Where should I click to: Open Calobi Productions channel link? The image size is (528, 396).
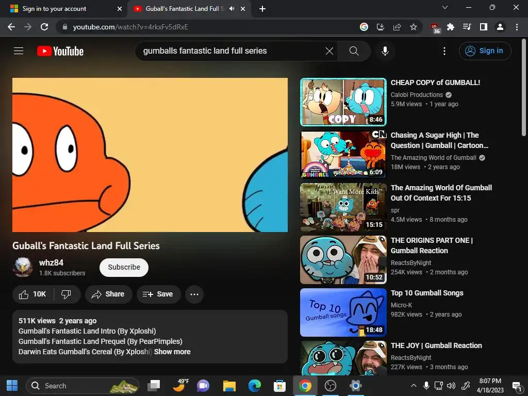(417, 95)
